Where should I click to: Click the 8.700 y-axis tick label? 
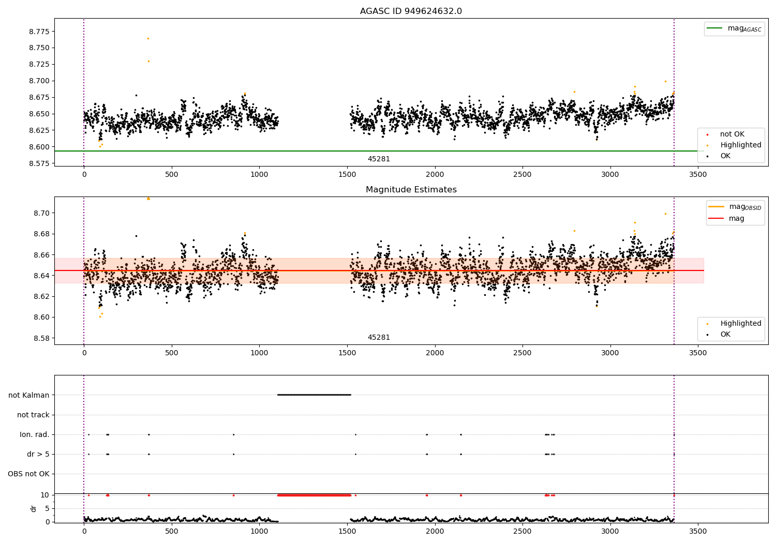click(x=39, y=81)
